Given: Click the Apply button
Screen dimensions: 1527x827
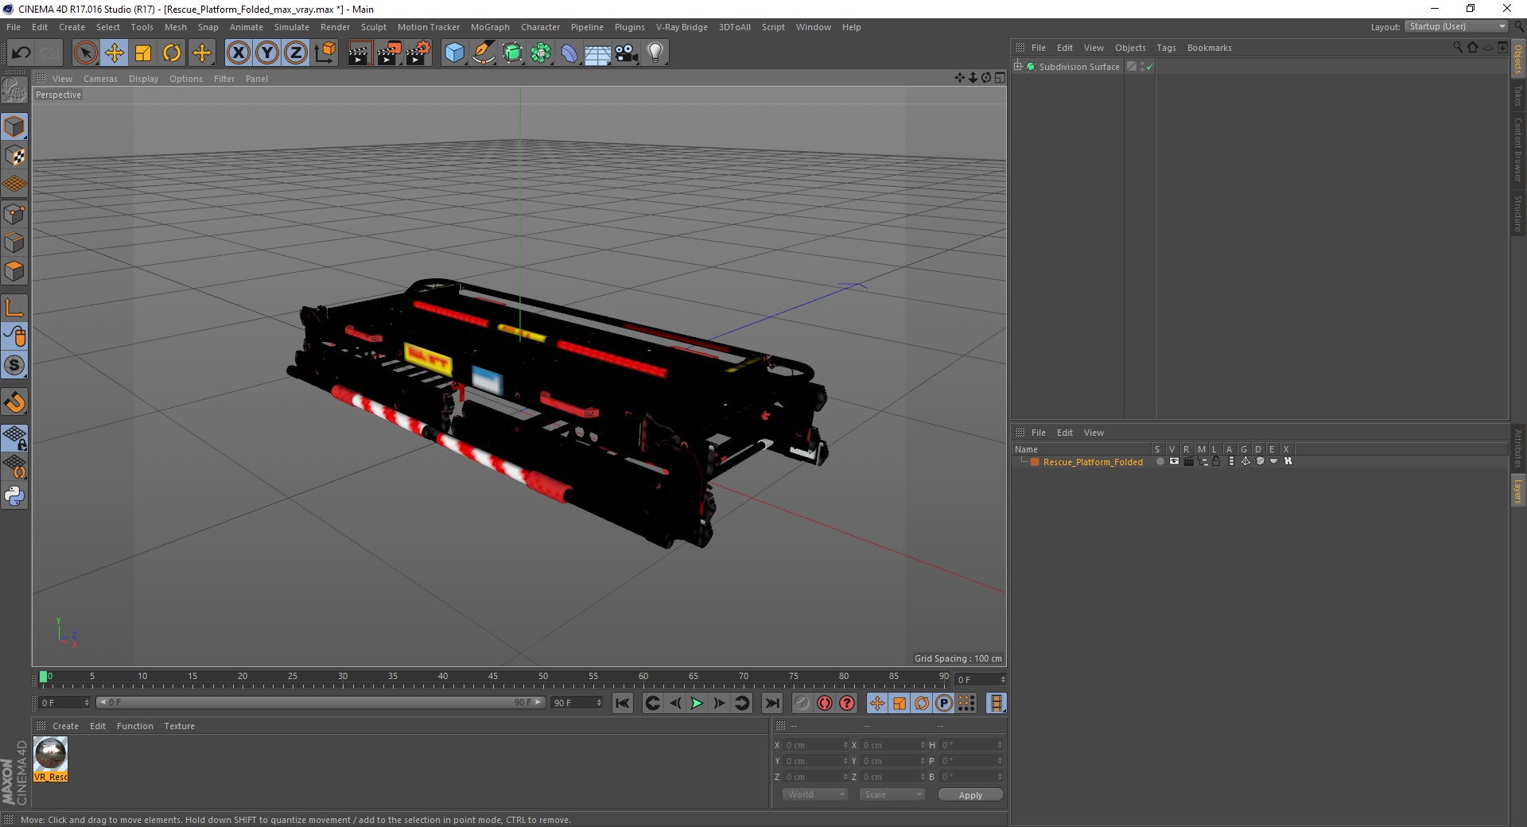Looking at the screenshot, I should [970, 794].
